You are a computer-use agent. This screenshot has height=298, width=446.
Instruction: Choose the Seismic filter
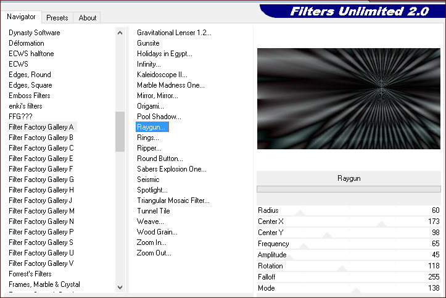148,180
